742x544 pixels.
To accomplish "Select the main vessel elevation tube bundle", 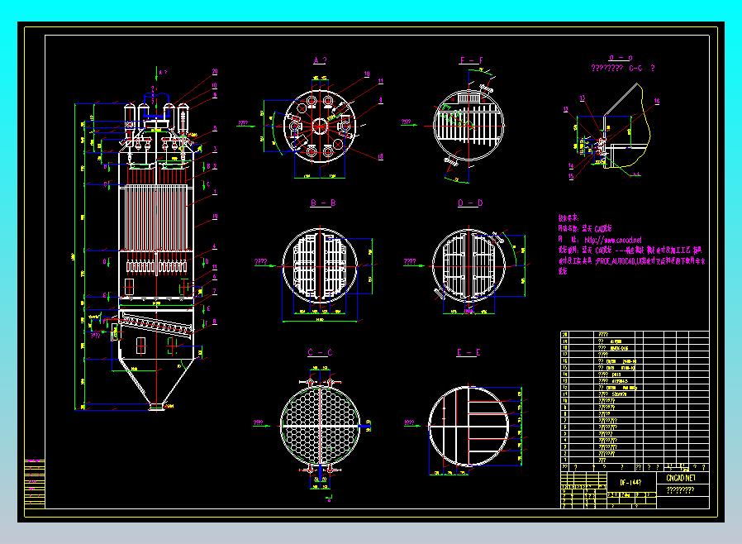I will coord(155,217).
